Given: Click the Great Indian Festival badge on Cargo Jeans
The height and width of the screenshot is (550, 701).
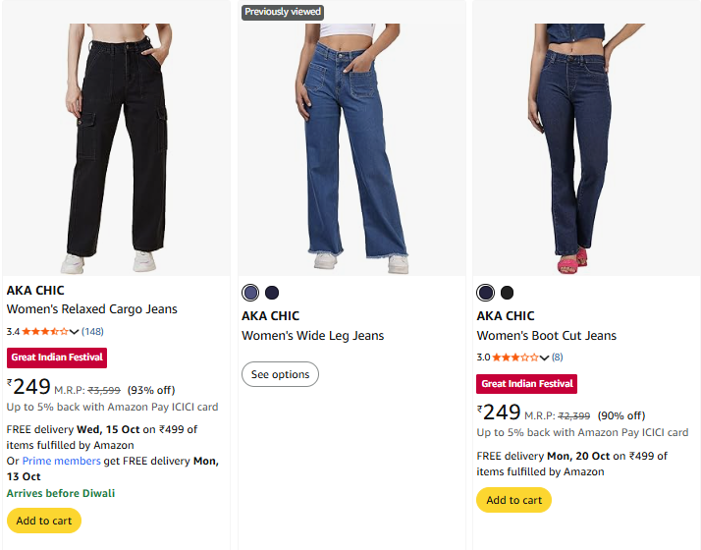Looking at the screenshot, I should pyautogui.click(x=57, y=357).
